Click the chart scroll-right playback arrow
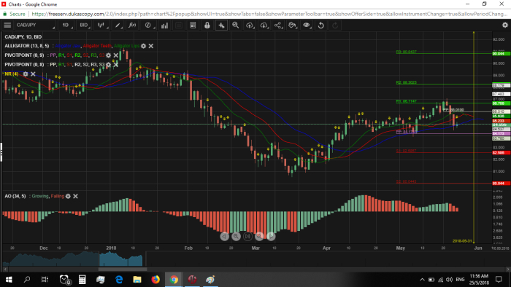Viewport: 511px width, 287px height. [271, 236]
